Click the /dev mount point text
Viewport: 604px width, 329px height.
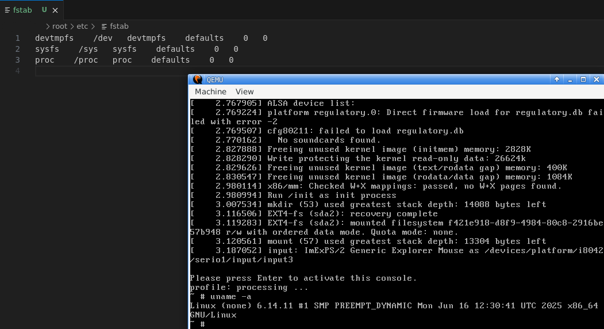coord(103,38)
